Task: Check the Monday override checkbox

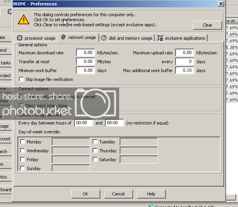Action: pos(22,142)
